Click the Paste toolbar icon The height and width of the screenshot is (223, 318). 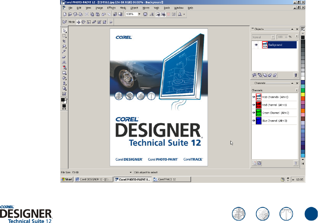(98, 14)
